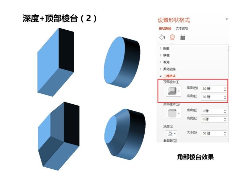
Task: Select the plain blue cuboid shape
Action: coord(56,62)
